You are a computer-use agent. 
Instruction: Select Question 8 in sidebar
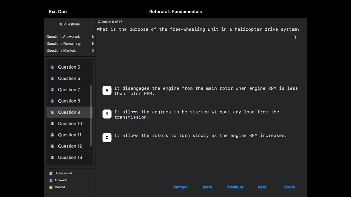69,101
